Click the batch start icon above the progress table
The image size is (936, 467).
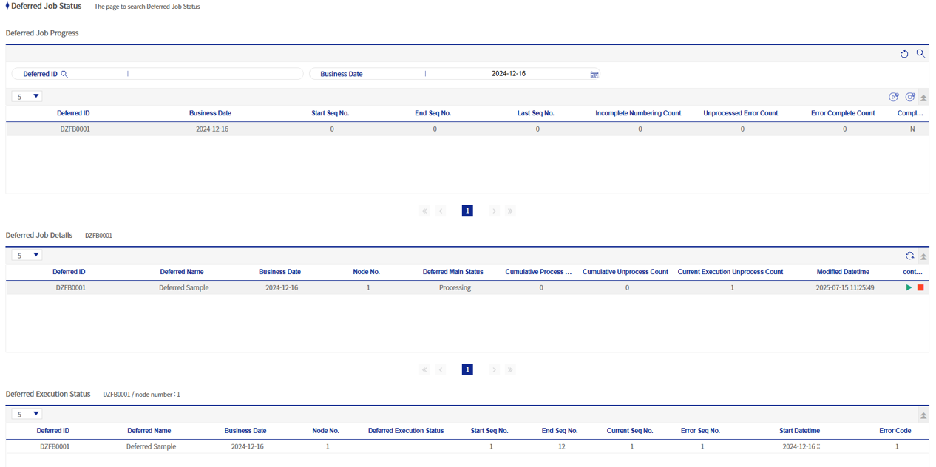click(894, 97)
